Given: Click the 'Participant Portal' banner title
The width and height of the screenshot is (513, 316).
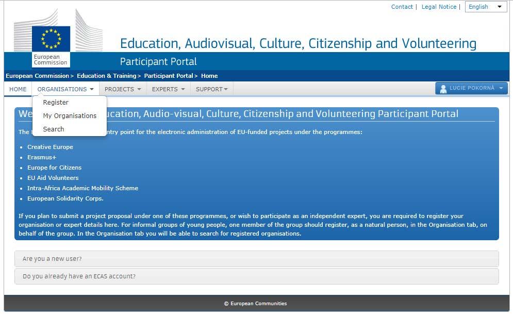Looking at the screenshot, I should pyautogui.click(x=158, y=61).
